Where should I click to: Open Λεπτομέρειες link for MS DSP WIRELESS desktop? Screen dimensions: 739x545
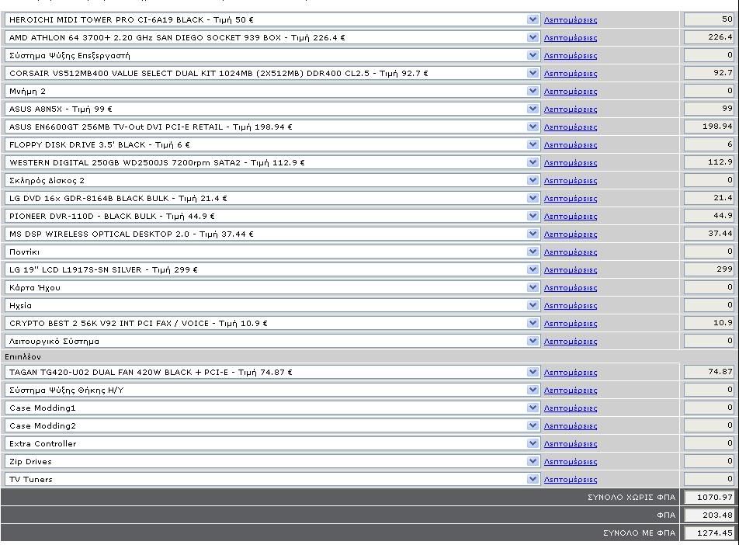pos(571,234)
